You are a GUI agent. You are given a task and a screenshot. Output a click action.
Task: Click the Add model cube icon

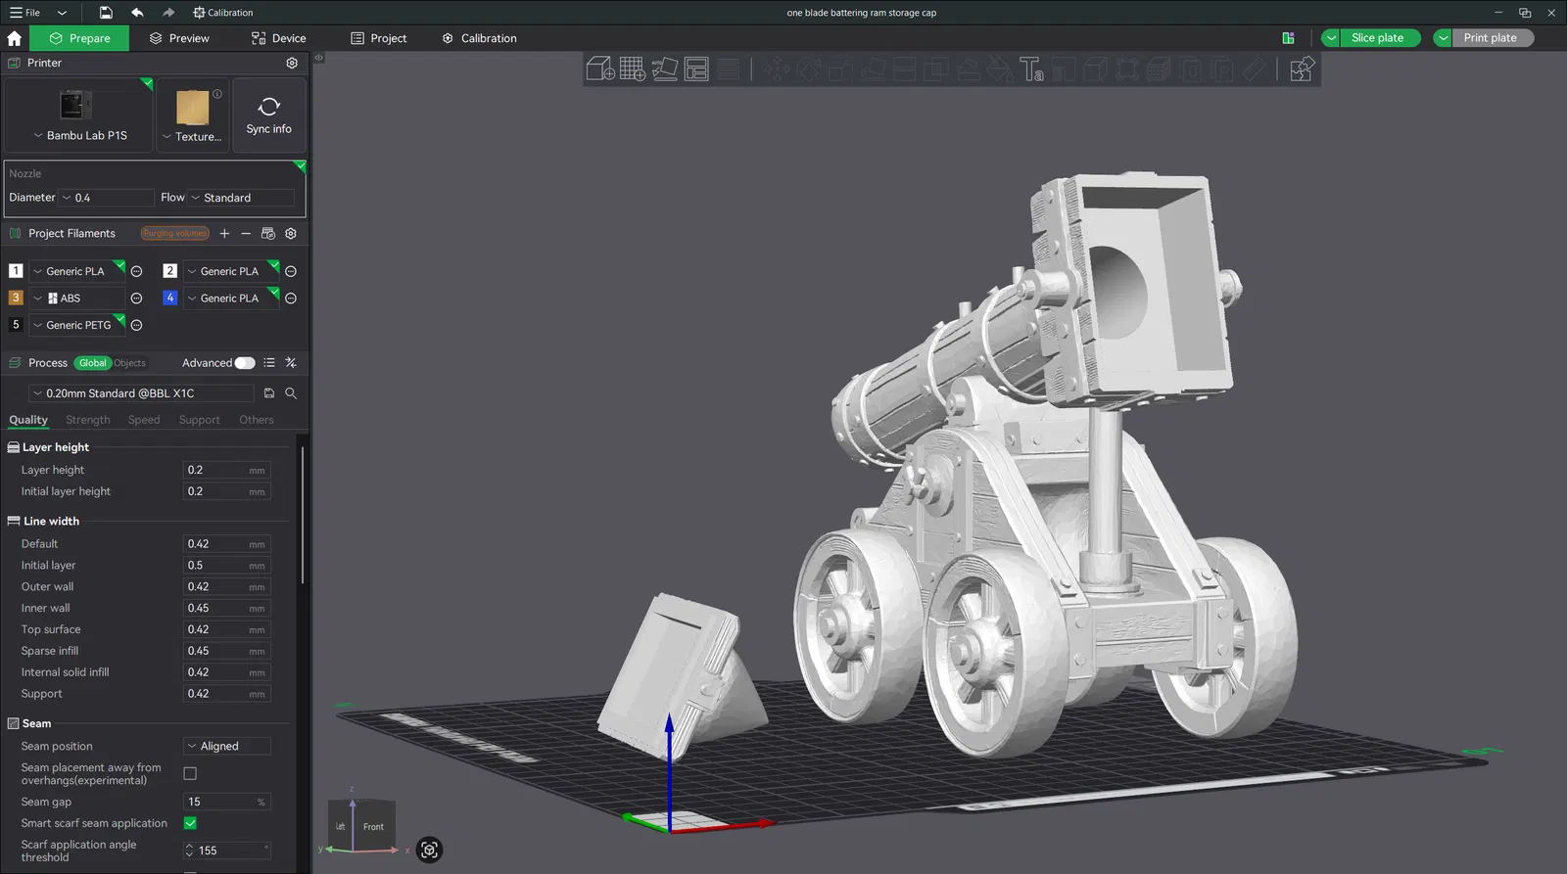pyautogui.click(x=599, y=69)
